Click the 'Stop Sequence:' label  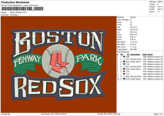[123, 52]
